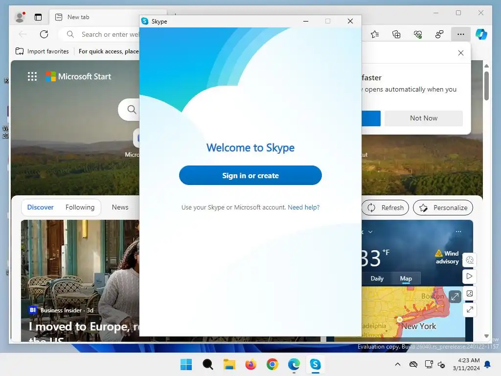Open the Copilot icon in Edge
The height and width of the screenshot is (376, 501).
(481, 34)
